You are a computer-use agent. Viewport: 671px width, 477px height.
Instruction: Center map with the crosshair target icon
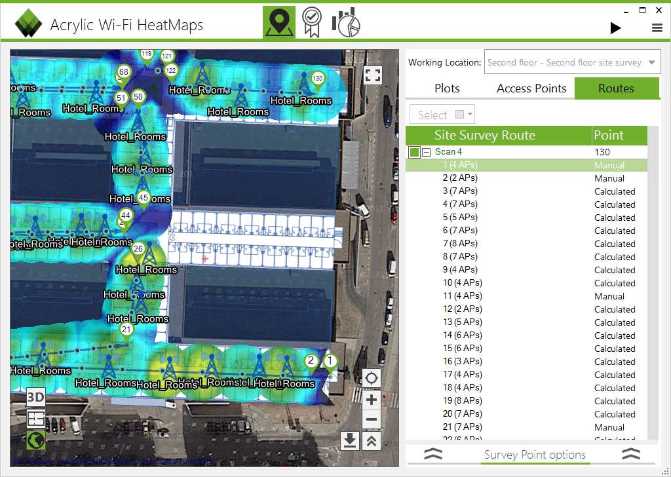click(371, 378)
